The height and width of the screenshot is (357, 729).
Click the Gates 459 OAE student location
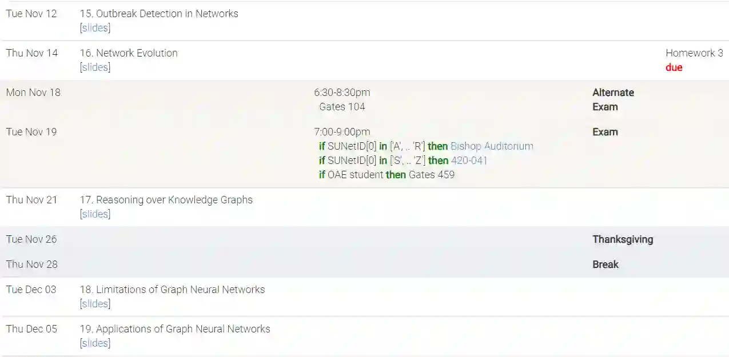(x=432, y=175)
